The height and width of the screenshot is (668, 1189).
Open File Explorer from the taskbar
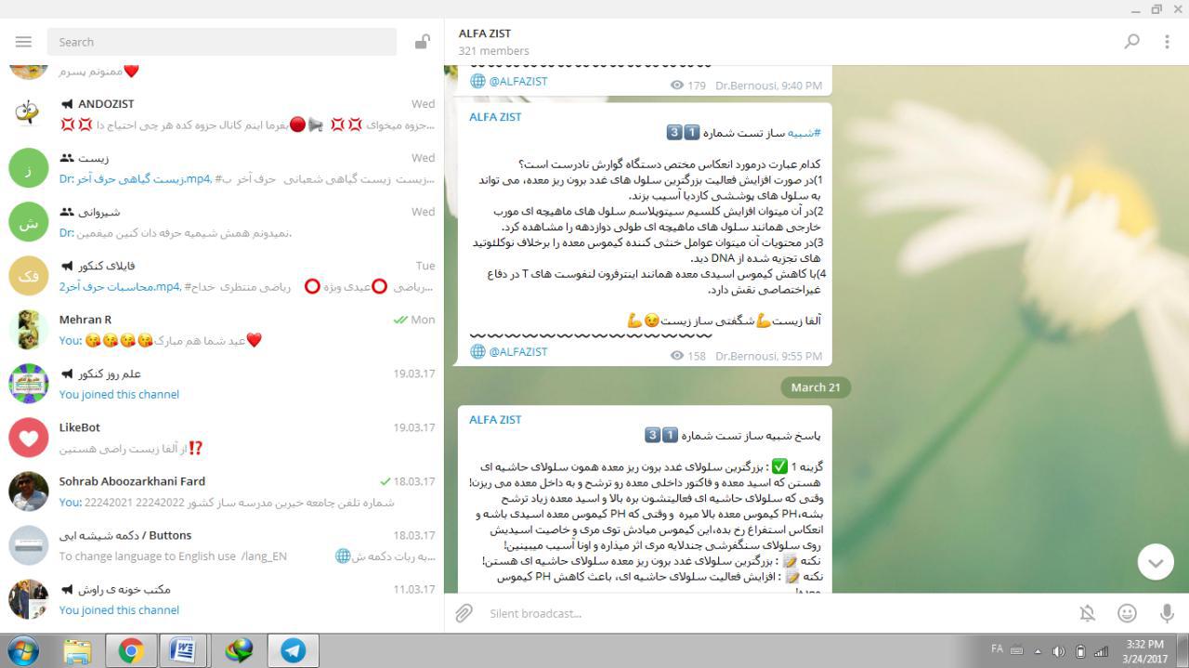(77, 651)
